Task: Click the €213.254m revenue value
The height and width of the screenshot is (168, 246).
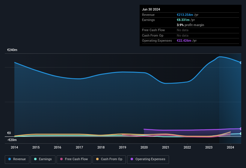Action: (x=185, y=15)
